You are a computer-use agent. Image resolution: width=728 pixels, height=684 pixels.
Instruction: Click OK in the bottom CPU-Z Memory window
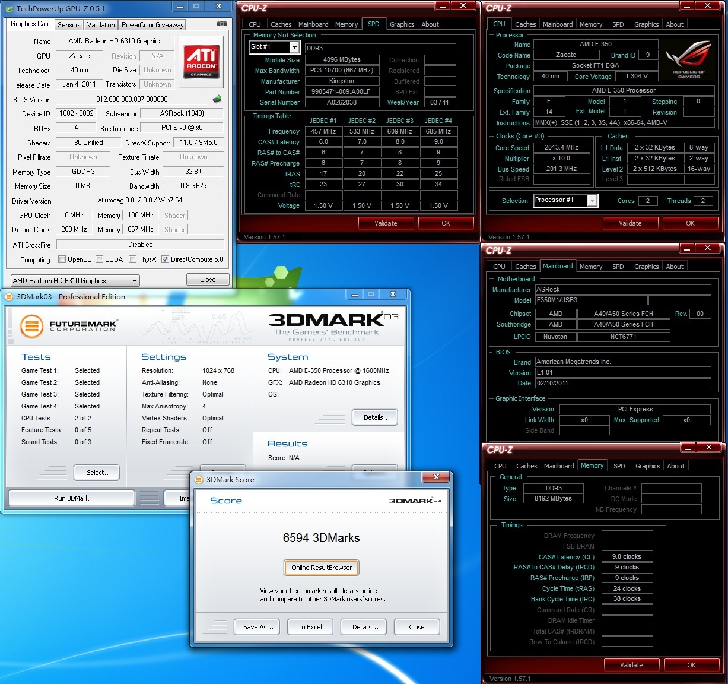[691, 665]
